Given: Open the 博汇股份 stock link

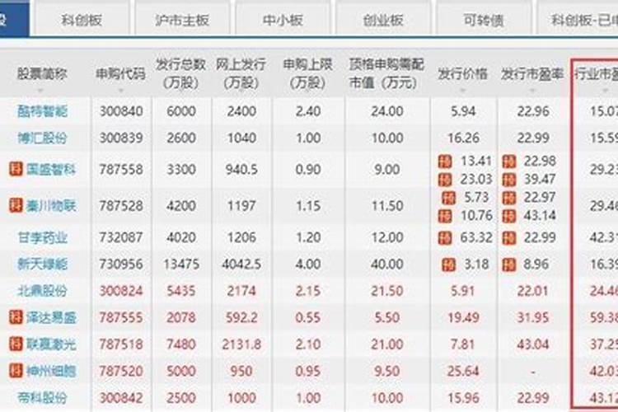Looking at the screenshot, I should pyautogui.click(x=42, y=138).
